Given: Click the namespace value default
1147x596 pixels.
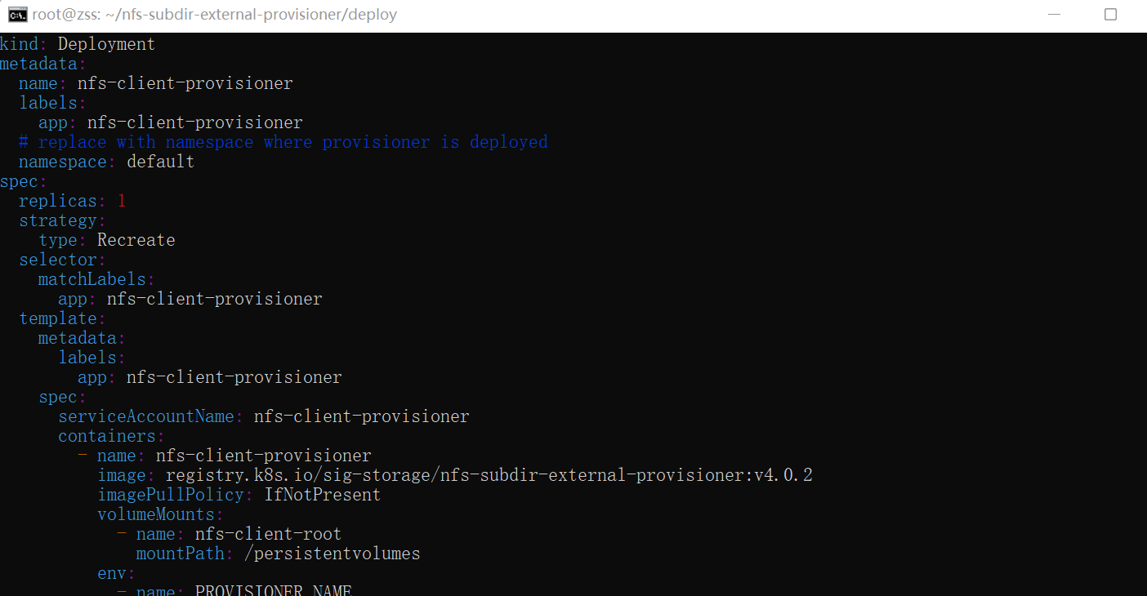Looking at the screenshot, I should 160,162.
